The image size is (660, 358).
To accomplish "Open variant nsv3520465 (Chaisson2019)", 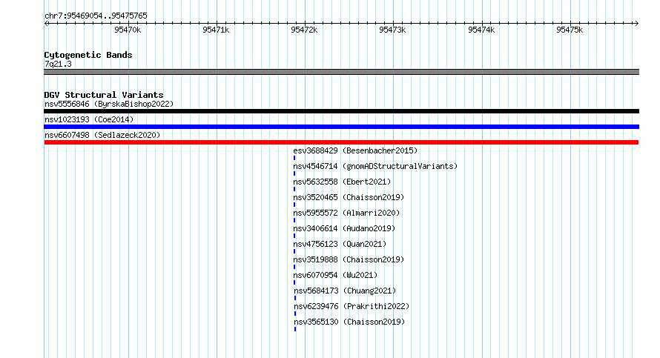I will coord(349,197).
